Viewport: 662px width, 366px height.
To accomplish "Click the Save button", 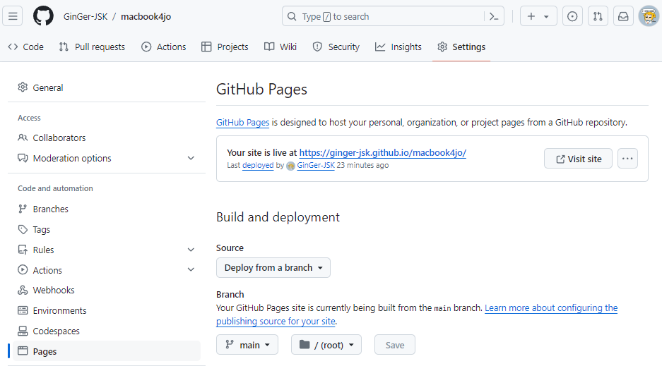I will [x=395, y=345].
